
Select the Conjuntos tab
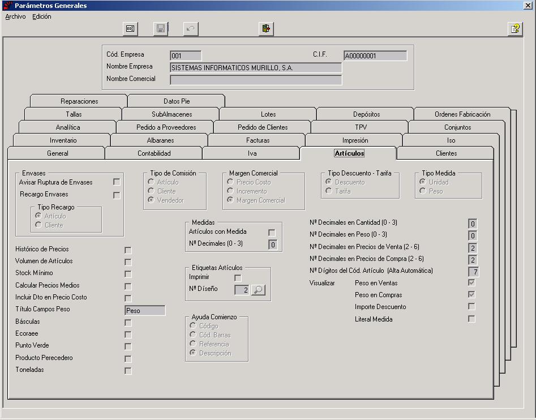coord(457,127)
